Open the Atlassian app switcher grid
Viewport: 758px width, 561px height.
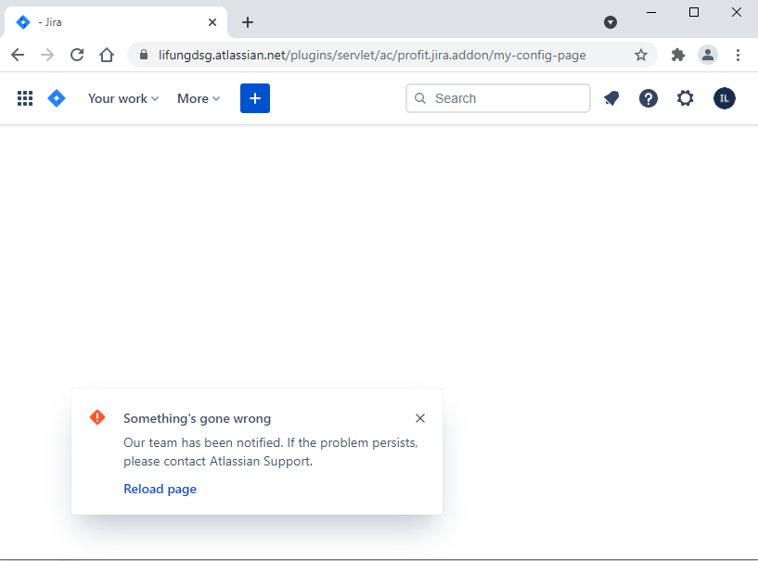[24, 98]
